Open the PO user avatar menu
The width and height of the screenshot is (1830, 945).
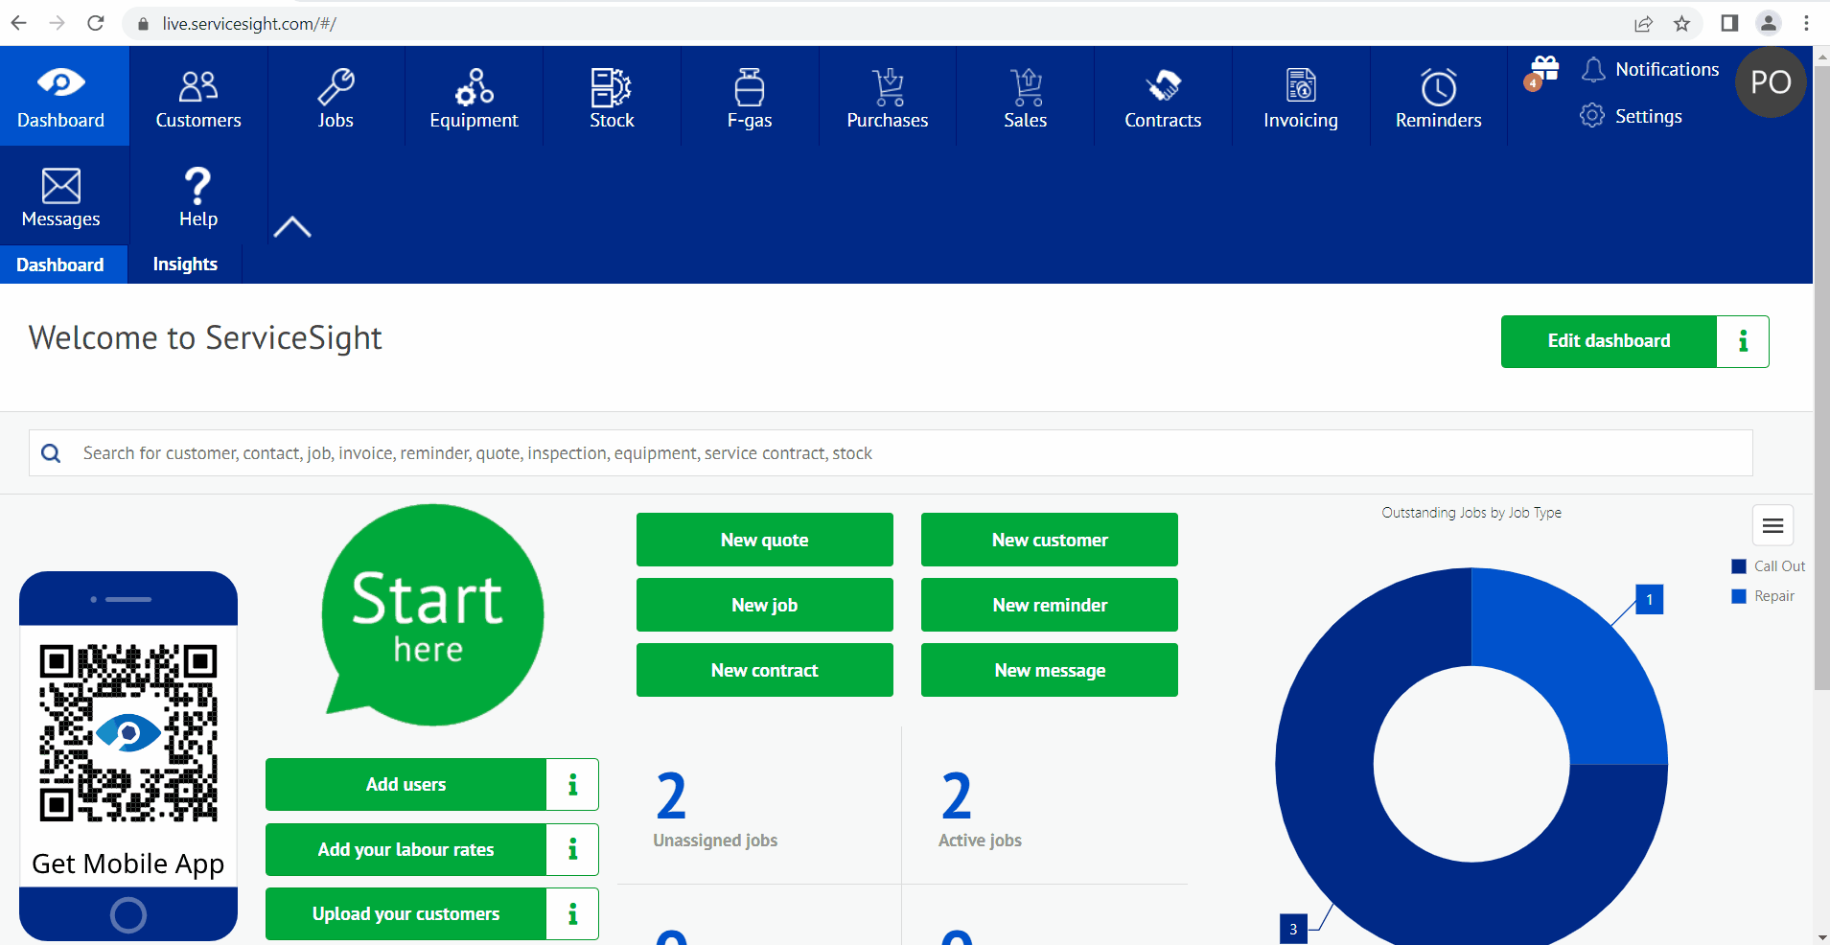pos(1771,82)
